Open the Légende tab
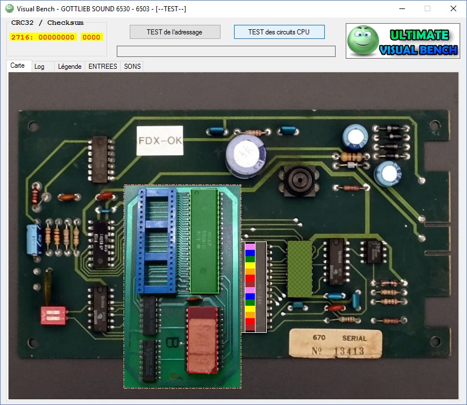Image resolution: width=467 pixels, height=405 pixels. click(70, 67)
